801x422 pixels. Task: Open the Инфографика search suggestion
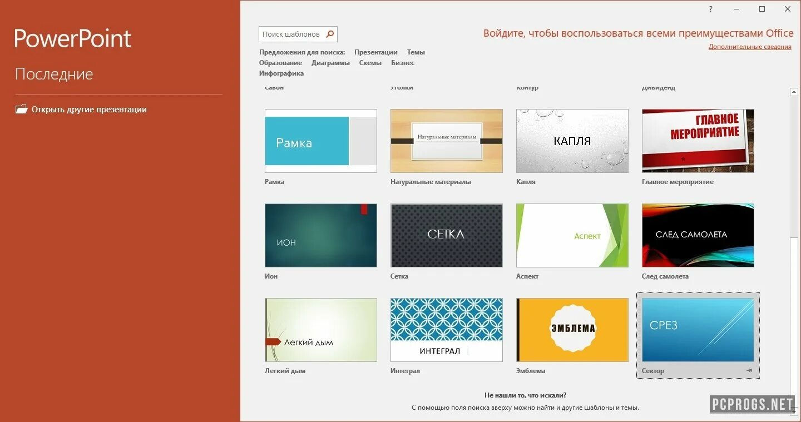[281, 73]
